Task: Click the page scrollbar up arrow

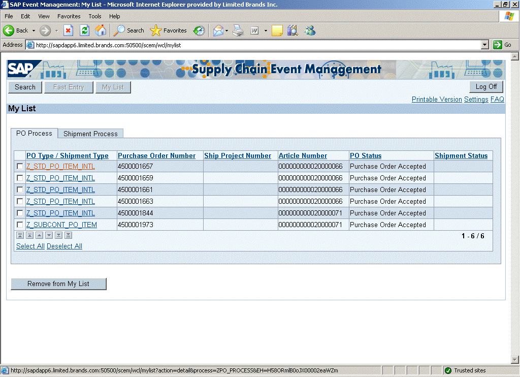Action: click(x=515, y=56)
